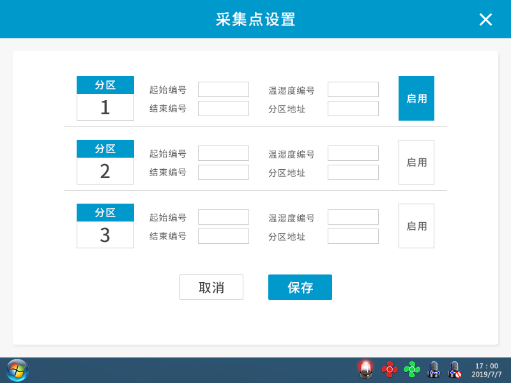
Task: Focus 分区地址 field of 分区 1
Action: 353,109
